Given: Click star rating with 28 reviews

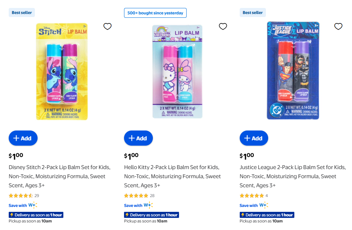Looking at the screenshot, I should (136, 196).
